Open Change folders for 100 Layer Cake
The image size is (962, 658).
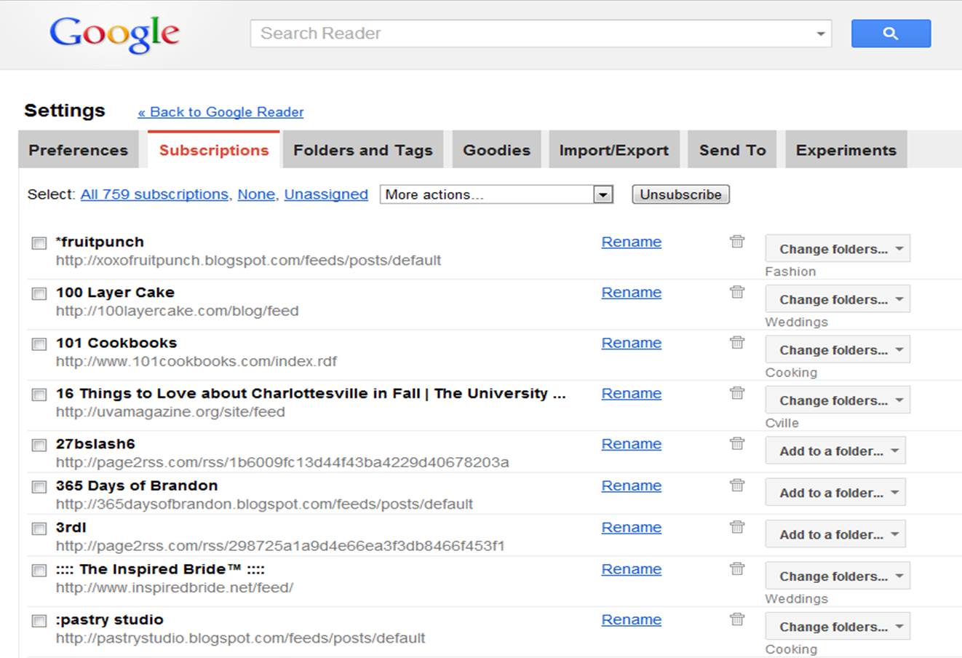pyautogui.click(x=838, y=299)
